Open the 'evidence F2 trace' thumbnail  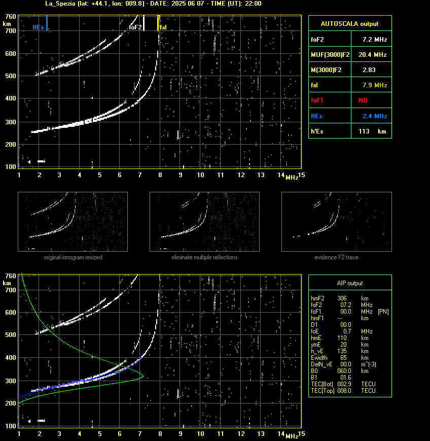coord(337,222)
